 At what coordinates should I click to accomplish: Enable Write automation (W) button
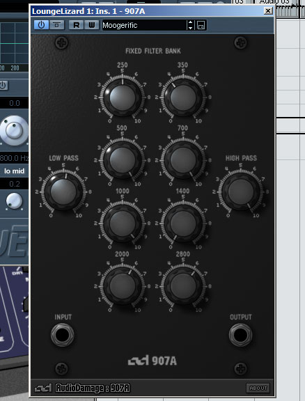click(92, 25)
